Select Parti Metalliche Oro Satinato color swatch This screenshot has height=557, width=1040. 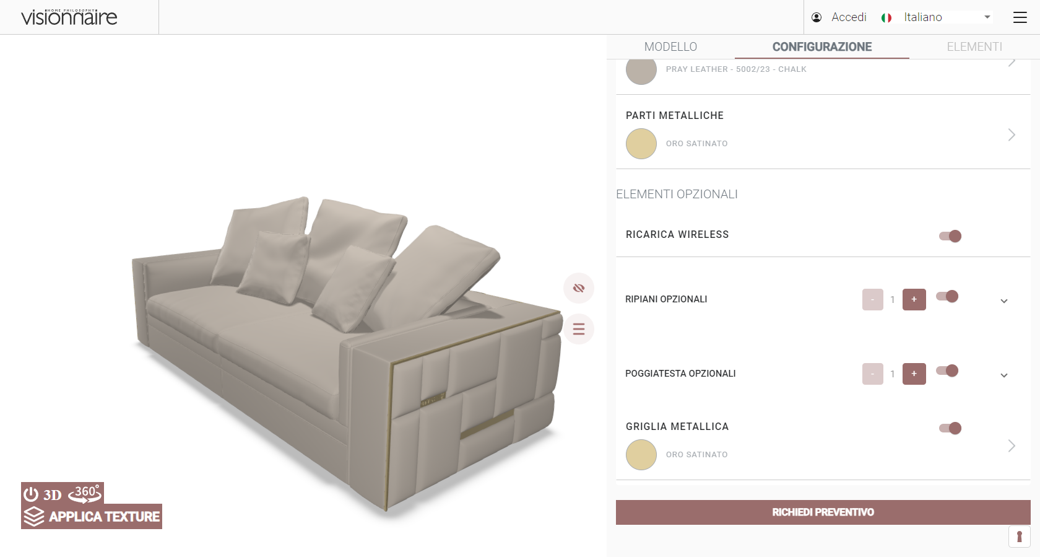[x=641, y=144]
